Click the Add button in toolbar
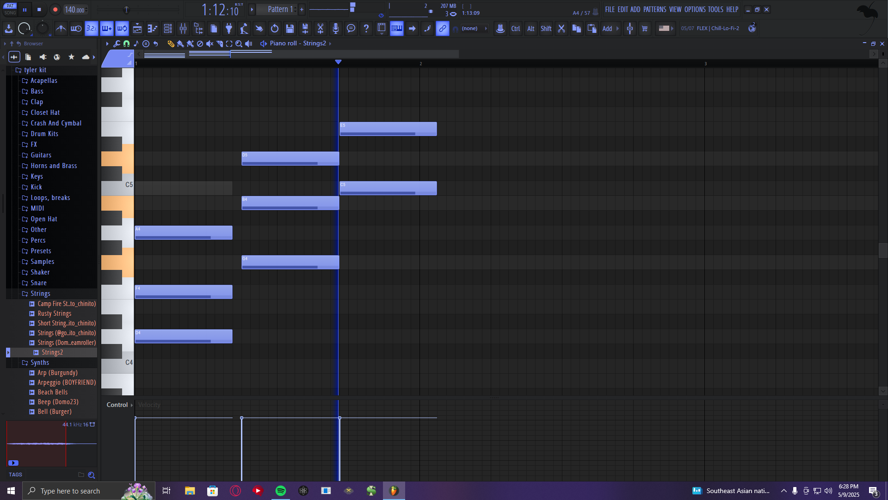 607,29
